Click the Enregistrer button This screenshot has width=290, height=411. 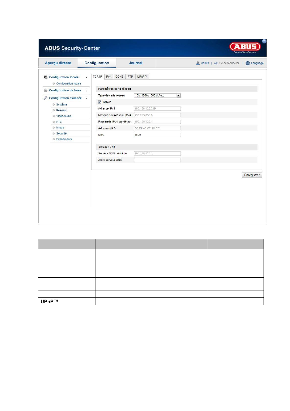(252, 175)
